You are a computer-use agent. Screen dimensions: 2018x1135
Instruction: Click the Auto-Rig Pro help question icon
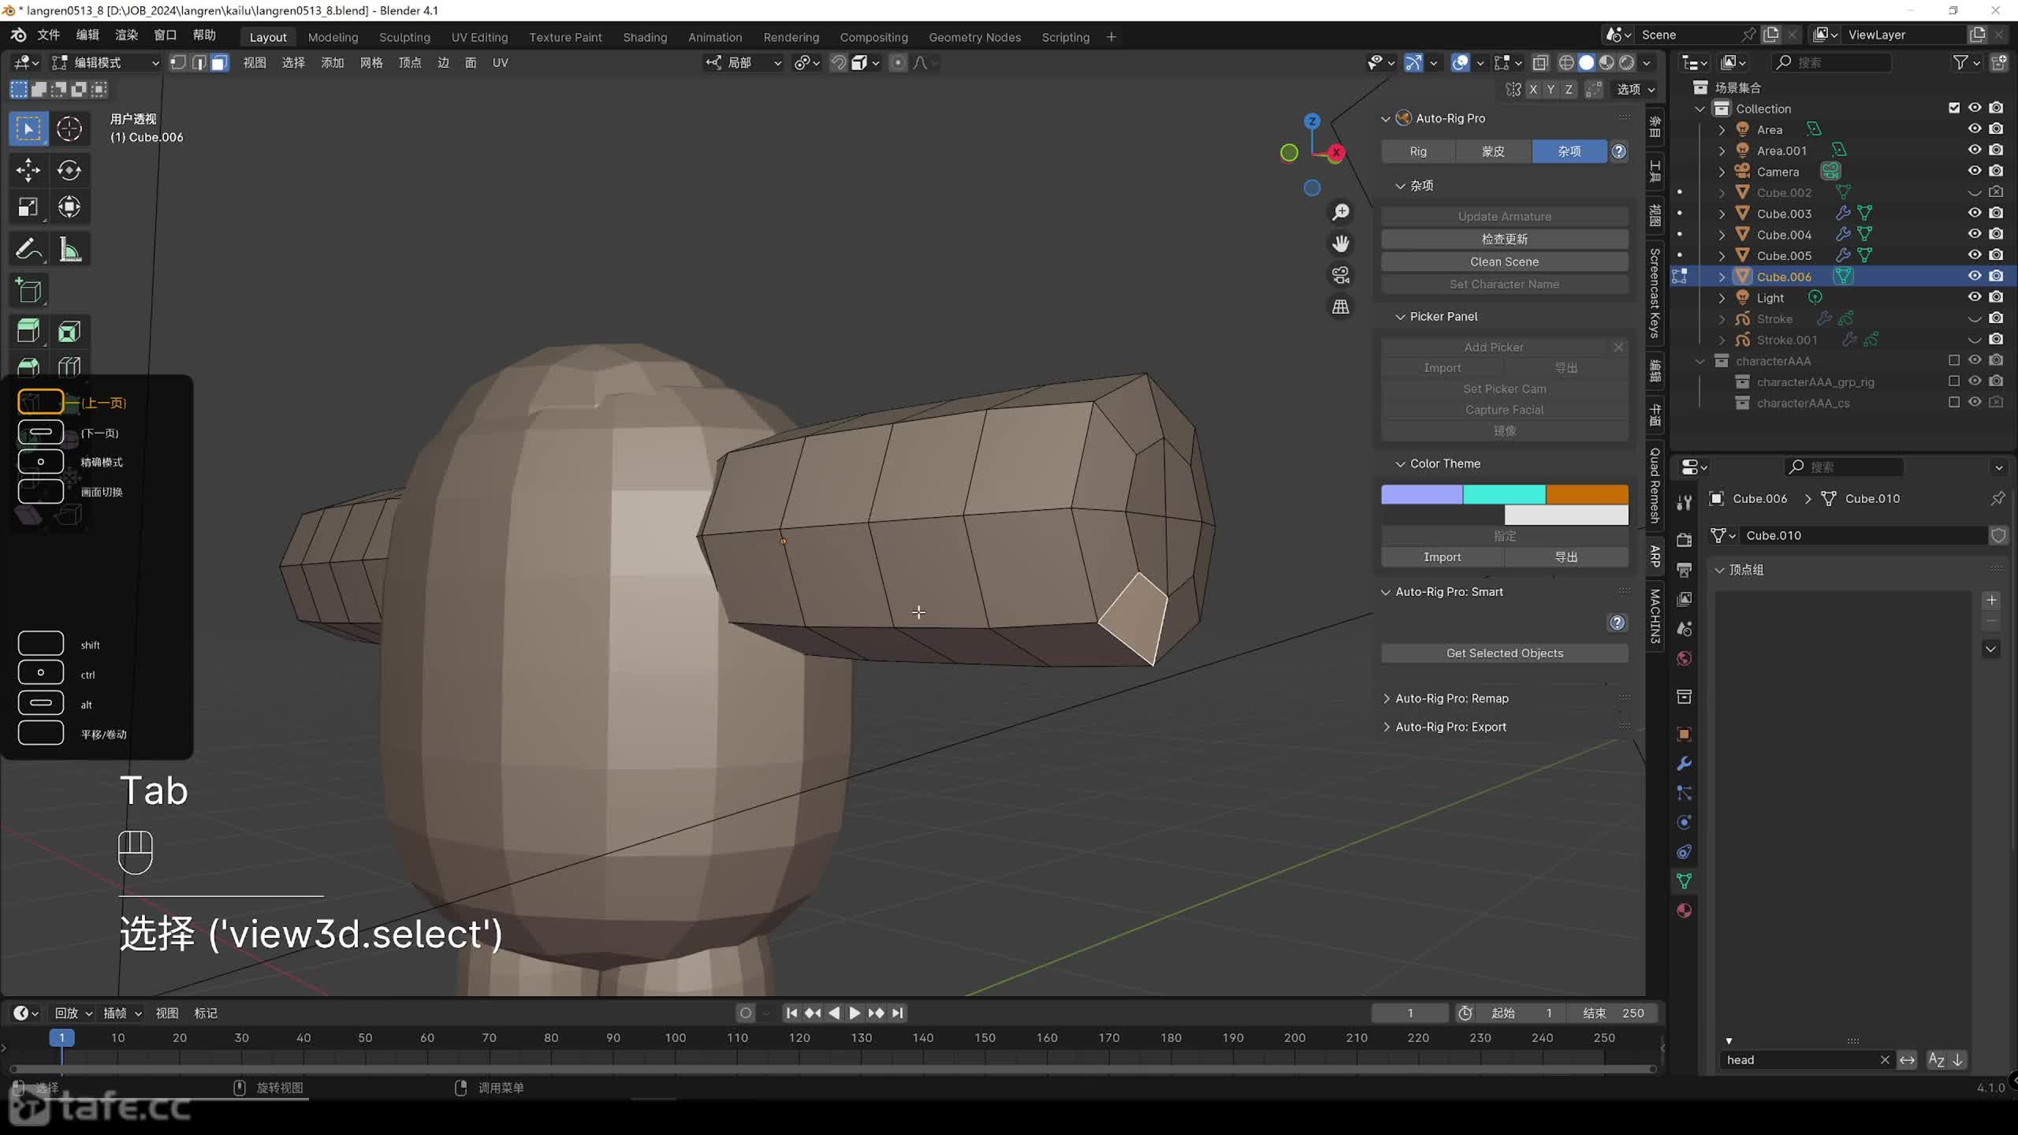1618,151
